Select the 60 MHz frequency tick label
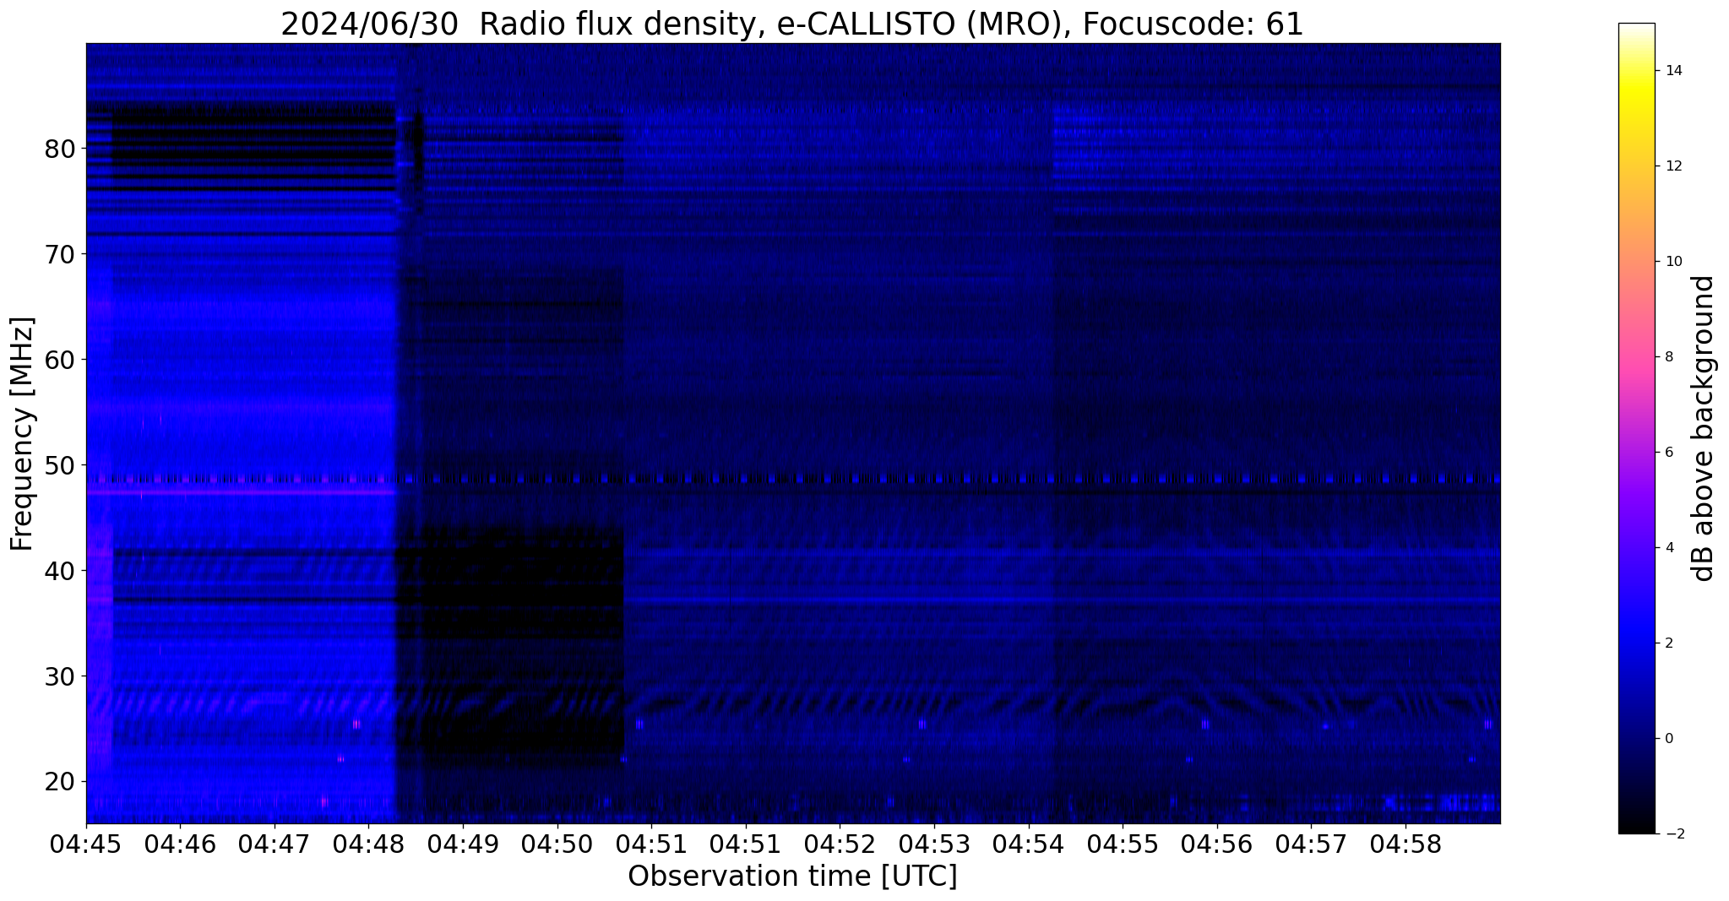Image resolution: width=1729 pixels, height=901 pixels. point(60,360)
